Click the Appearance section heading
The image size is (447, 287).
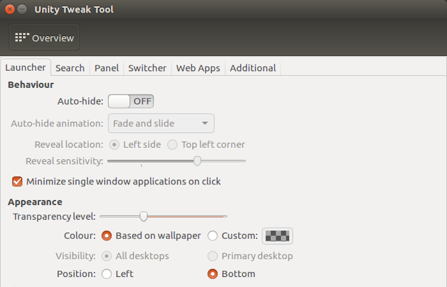tap(35, 202)
